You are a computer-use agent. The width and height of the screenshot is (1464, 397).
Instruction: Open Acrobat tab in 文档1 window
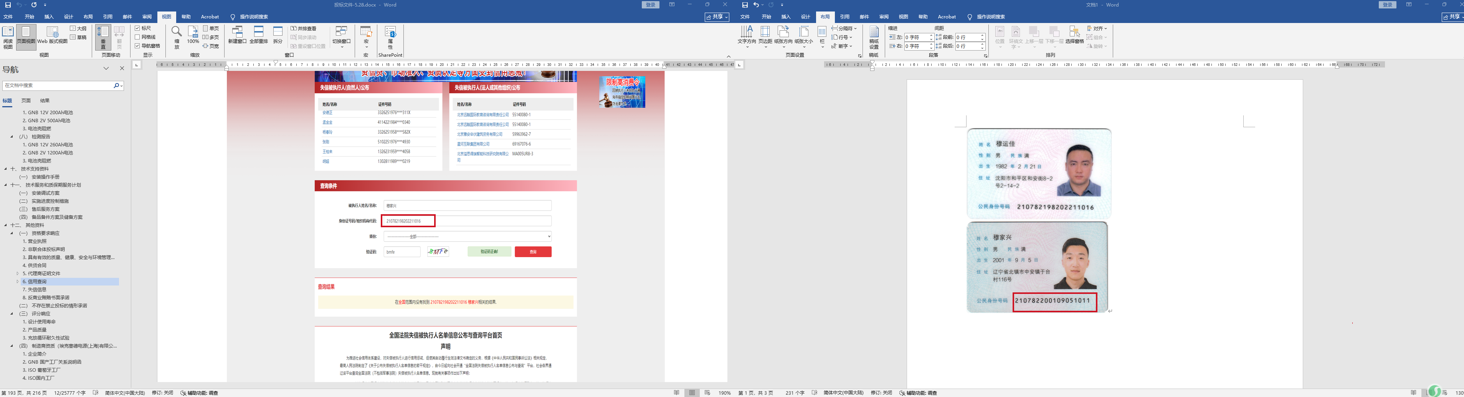click(x=947, y=17)
